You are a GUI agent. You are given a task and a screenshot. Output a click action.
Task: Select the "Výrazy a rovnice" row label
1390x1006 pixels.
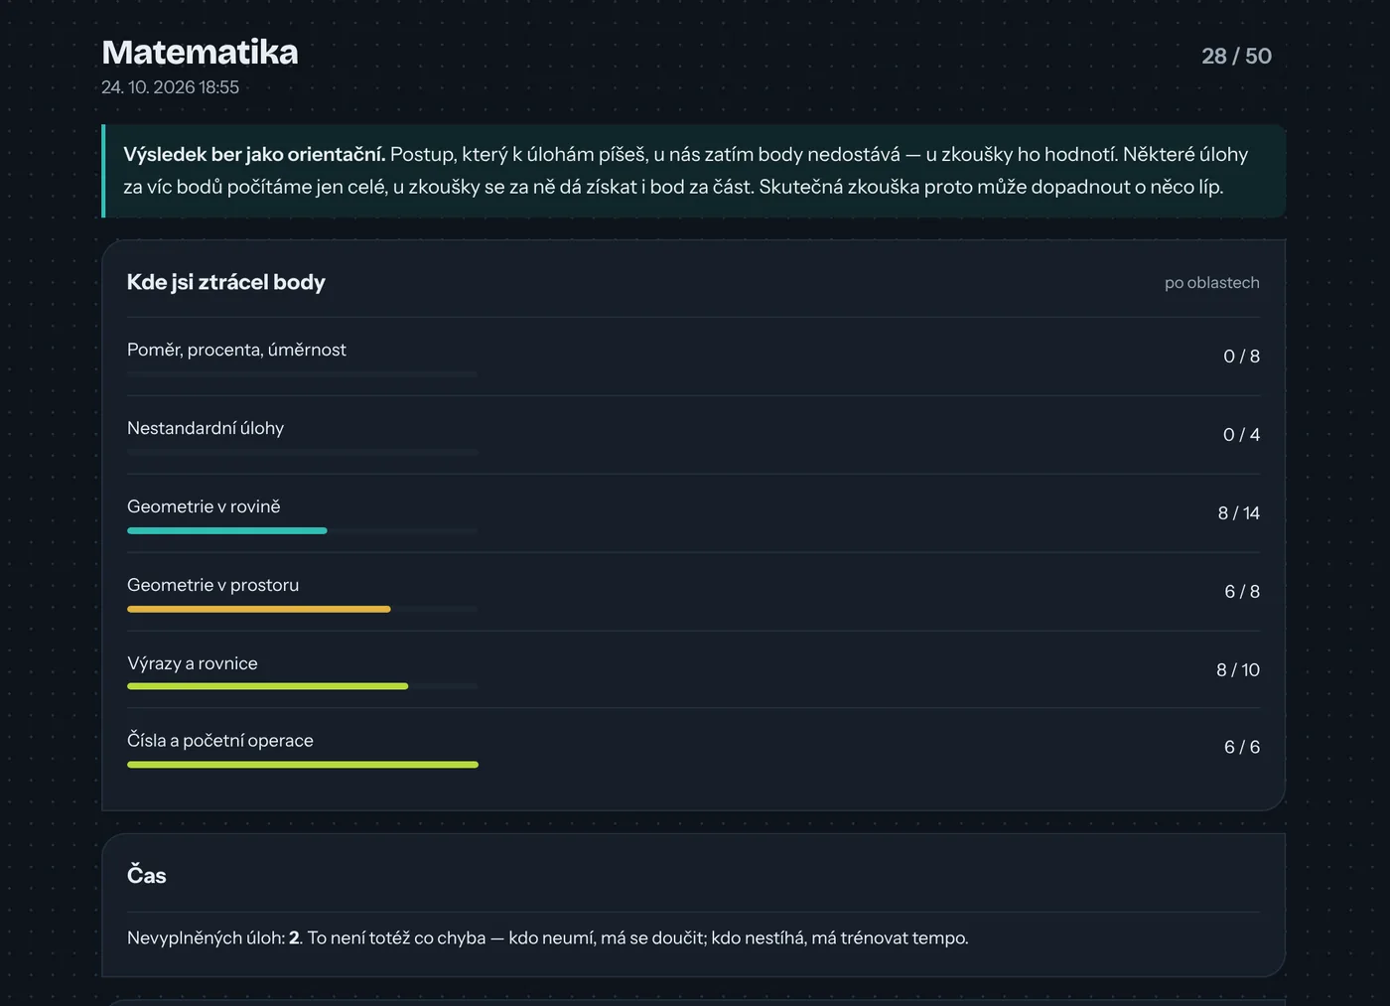(x=193, y=663)
